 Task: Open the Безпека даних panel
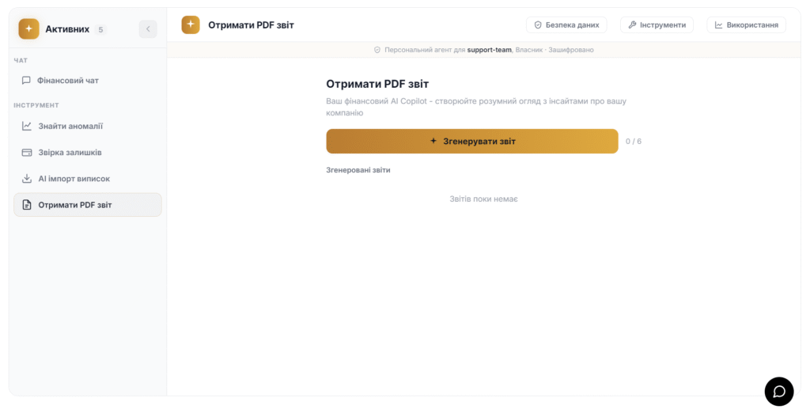click(566, 25)
